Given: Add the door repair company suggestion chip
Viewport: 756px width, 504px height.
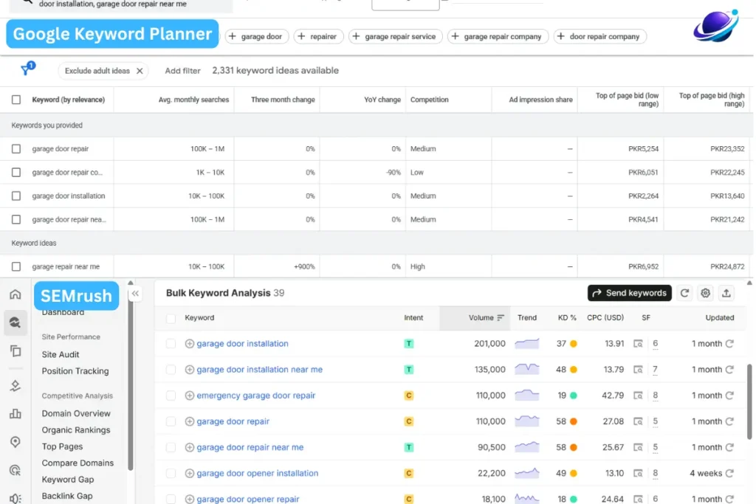Looking at the screenshot, I should tap(599, 37).
